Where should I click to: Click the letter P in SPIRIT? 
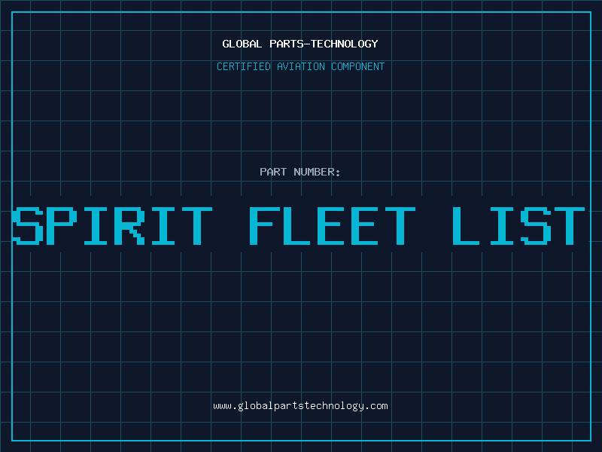65,226
